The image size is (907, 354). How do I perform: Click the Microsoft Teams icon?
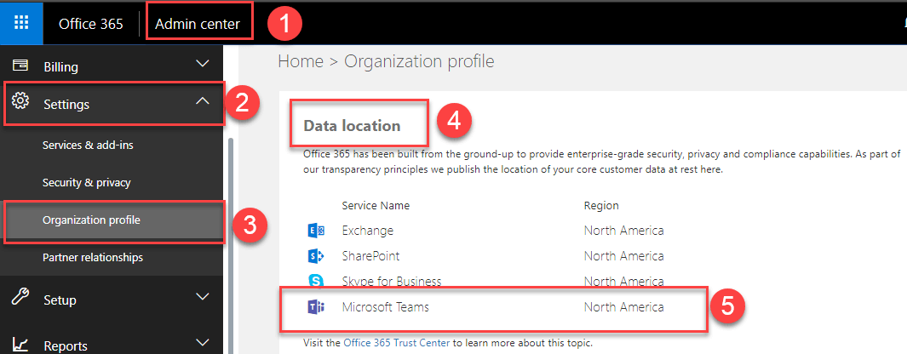pos(316,306)
